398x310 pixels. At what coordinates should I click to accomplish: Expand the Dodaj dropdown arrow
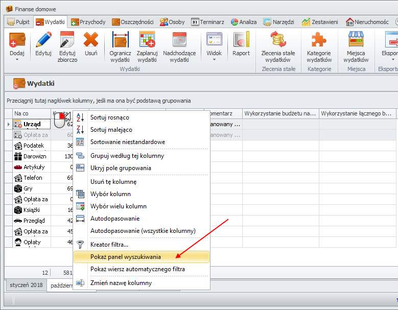pos(17,59)
